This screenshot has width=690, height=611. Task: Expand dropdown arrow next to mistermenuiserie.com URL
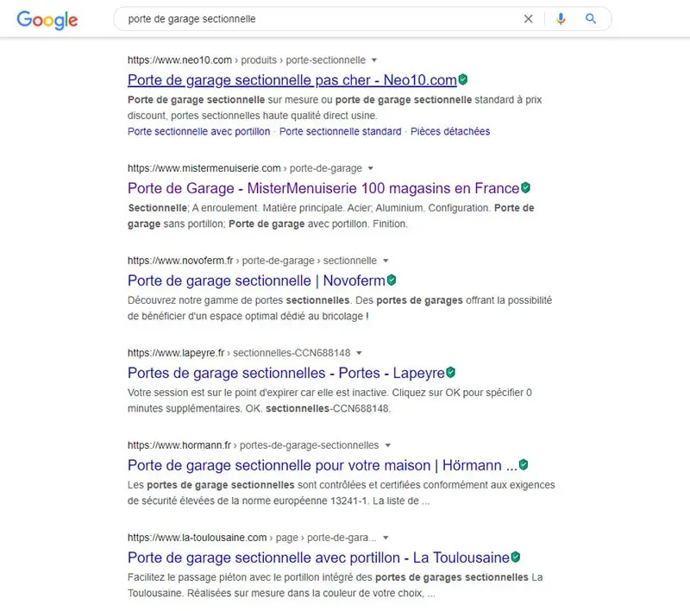point(371,168)
